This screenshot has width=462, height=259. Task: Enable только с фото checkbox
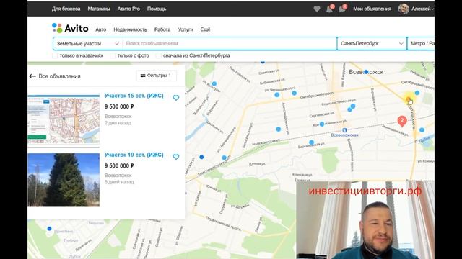(x=113, y=55)
